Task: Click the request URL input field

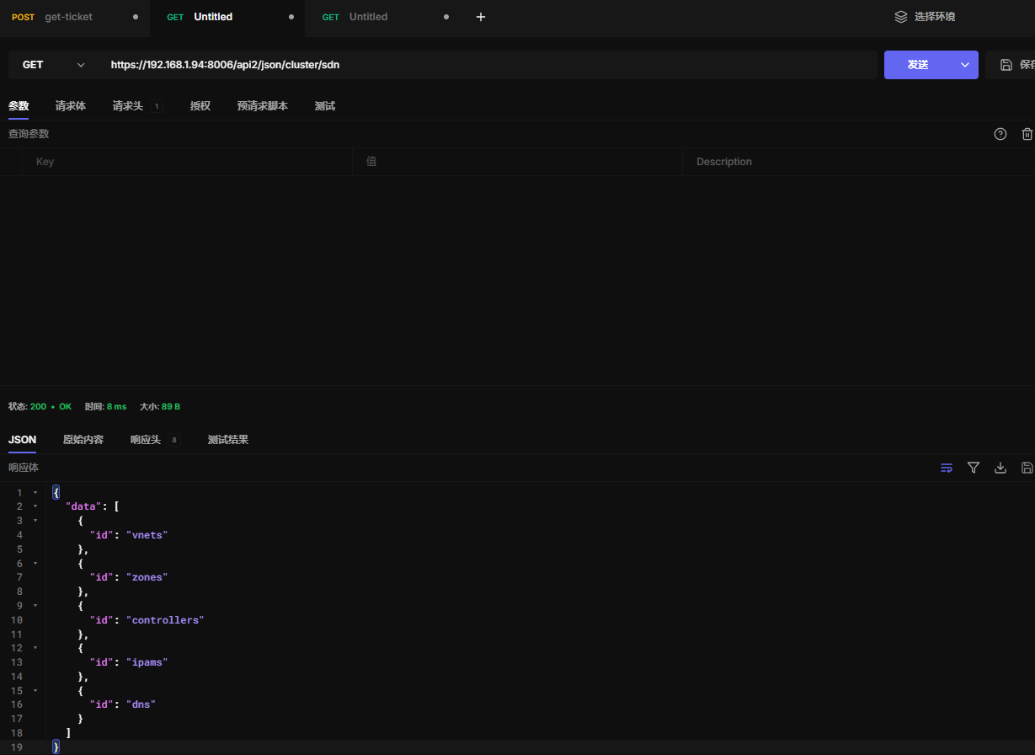Action: (488, 65)
